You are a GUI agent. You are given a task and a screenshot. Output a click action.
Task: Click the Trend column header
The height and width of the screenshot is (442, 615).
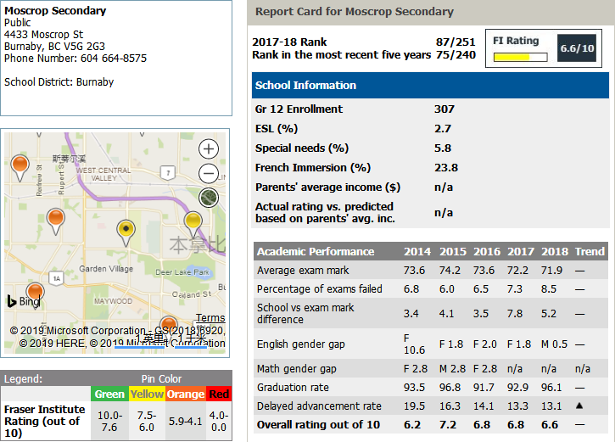pos(590,252)
